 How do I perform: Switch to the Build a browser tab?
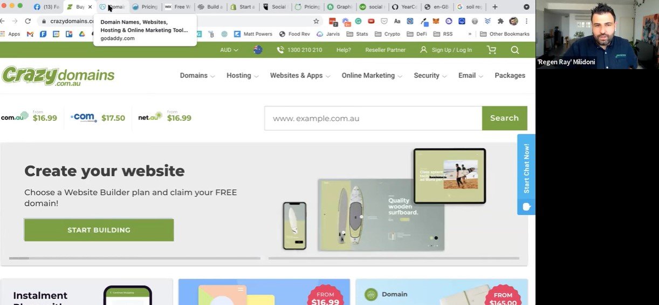coord(210,7)
